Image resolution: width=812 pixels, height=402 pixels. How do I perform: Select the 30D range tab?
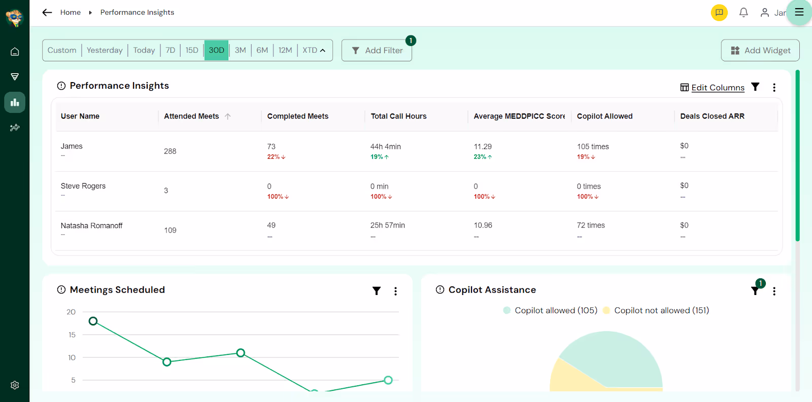coord(216,50)
